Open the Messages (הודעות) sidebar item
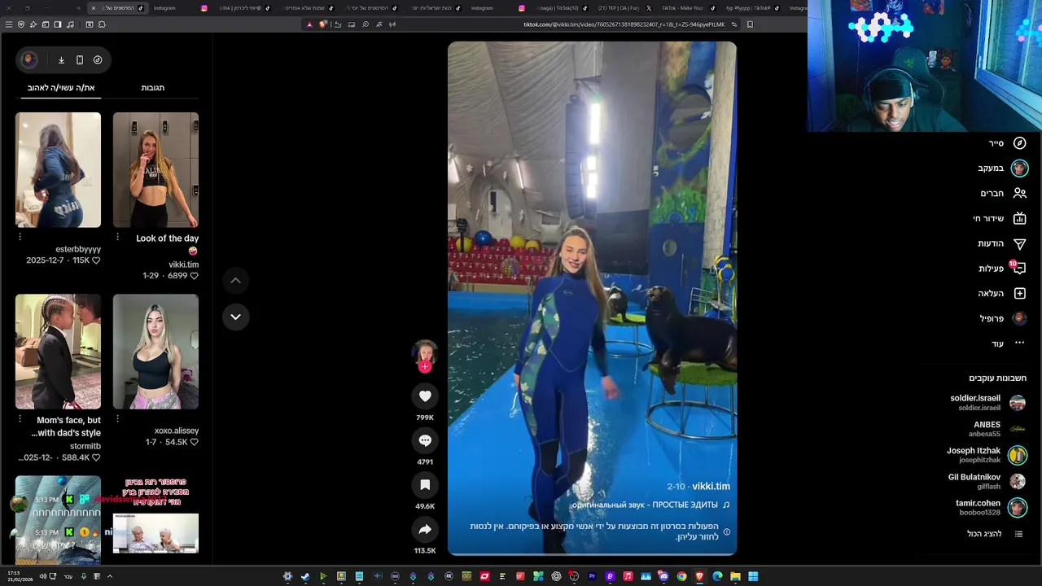Screen dimensions: 1042x586 pyautogui.click(x=1001, y=243)
